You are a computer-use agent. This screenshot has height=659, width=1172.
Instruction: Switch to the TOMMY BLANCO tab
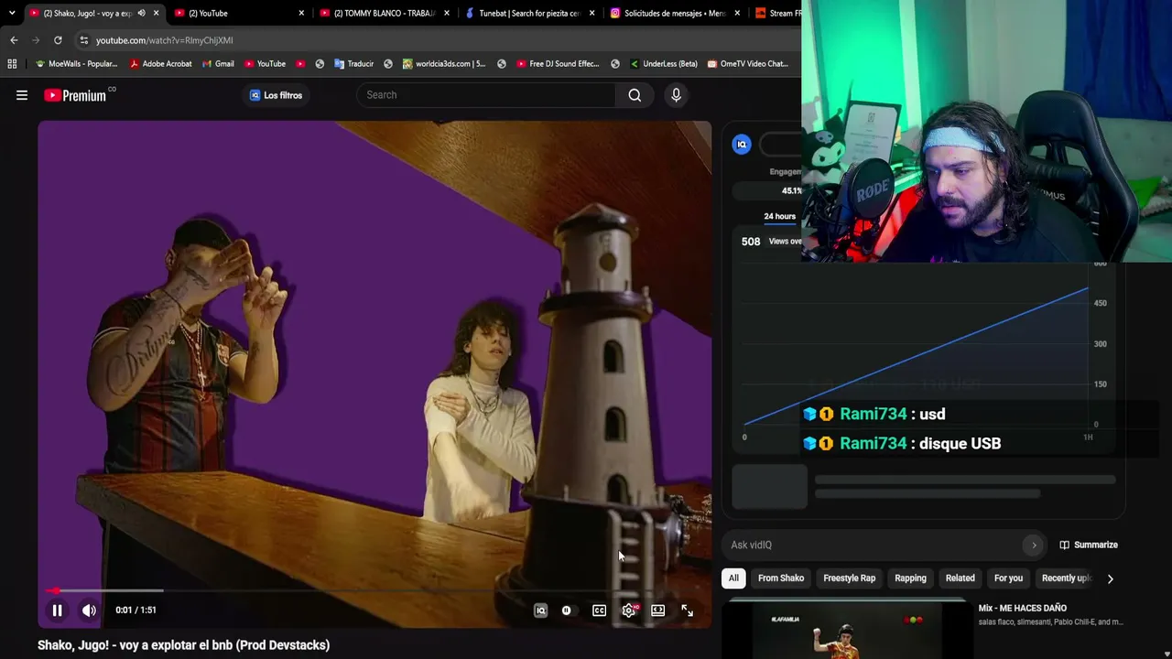click(384, 13)
